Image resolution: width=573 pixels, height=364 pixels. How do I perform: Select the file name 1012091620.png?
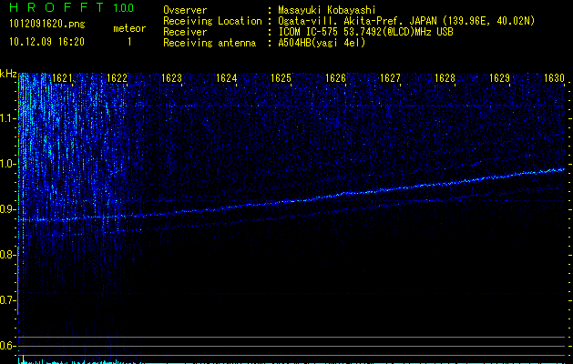point(47,24)
